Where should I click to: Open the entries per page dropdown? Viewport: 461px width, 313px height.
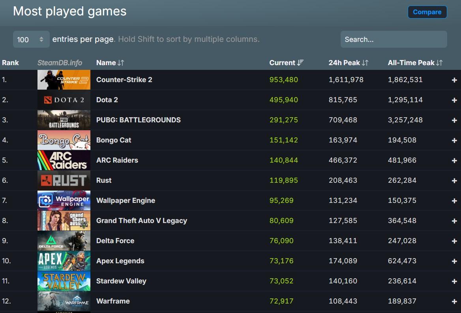31,39
